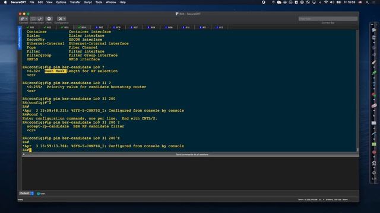Select the R04 session tab
Viewport: 380px width, 213px height.
tap(82, 27)
